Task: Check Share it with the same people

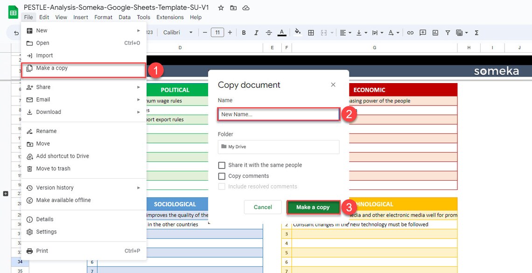Action: (222, 165)
